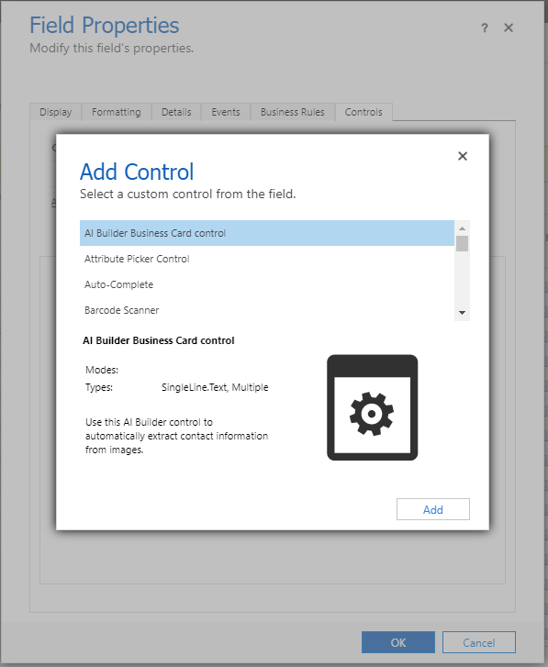This screenshot has height=667, width=548.
Task: Click the control list scroll down arrow
Action: tap(462, 313)
